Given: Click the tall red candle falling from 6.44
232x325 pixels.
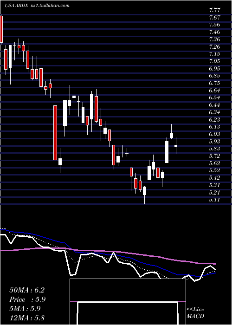Looking at the screenshot, I should [55, 133].
